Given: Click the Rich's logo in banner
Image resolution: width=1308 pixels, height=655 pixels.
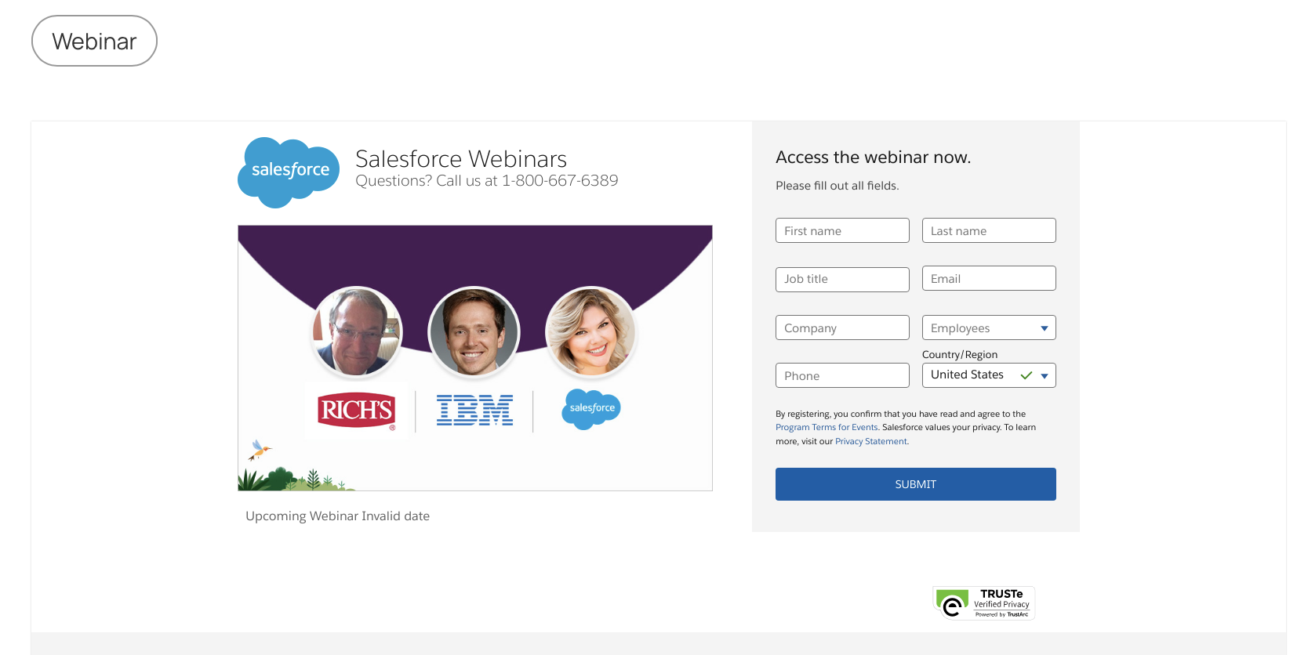Looking at the screenshot, I should click(x=356, y=410).
